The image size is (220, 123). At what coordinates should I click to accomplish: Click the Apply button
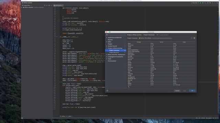[185, 91]
